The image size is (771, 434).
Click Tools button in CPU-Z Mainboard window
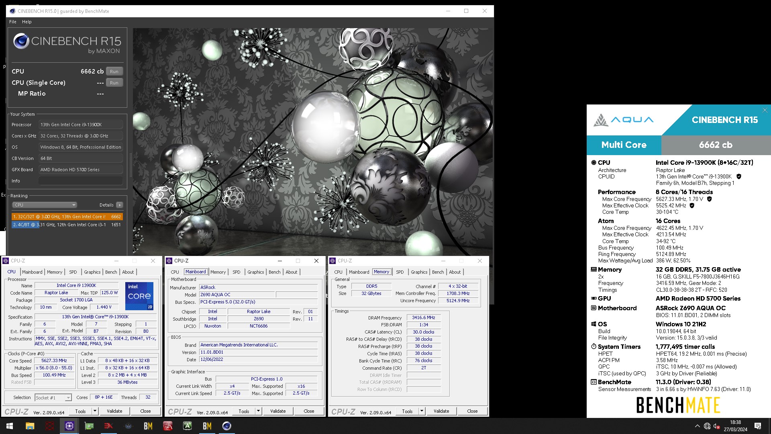coord(244,411)
